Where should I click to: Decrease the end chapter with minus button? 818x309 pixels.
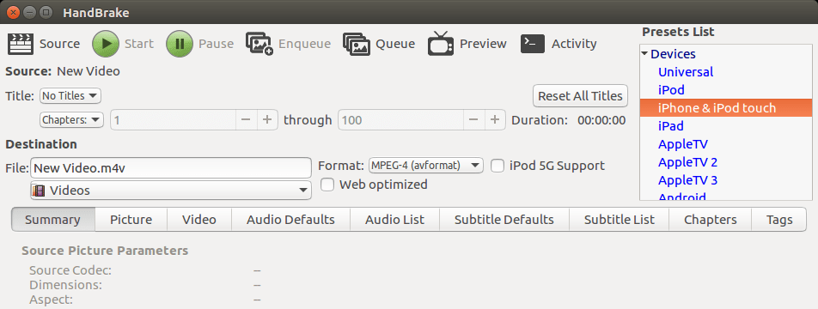[473, 120]
